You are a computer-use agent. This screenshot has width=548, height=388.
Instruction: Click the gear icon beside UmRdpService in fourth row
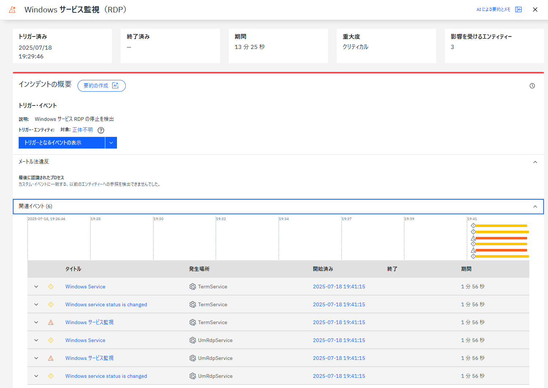click(193, 340)
